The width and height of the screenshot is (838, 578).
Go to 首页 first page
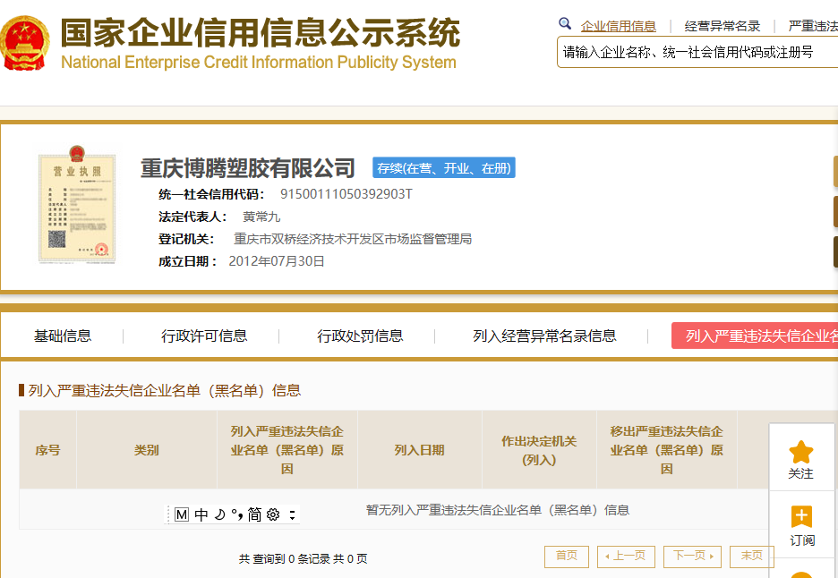pos(567,557)
